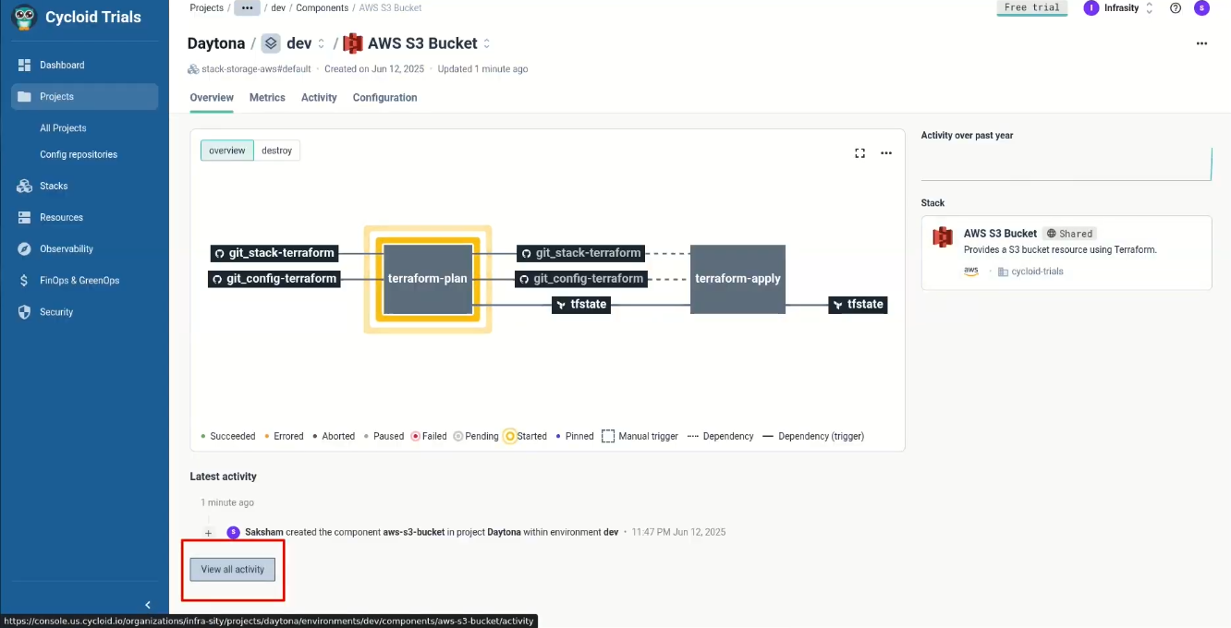Click the Security shield icon
Screen dimensions: 1231x628
[x=25, y=312]
